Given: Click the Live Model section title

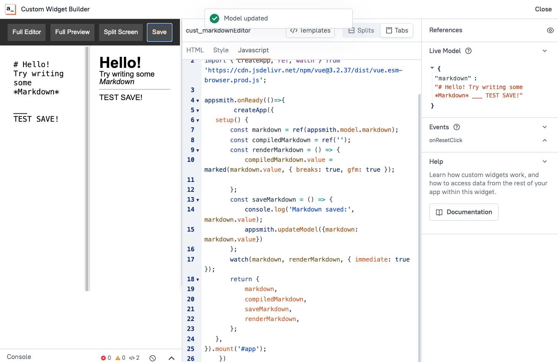Looking at the screenshot, I should [x=445, y=51].
